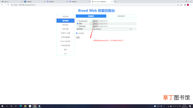The width and height of the screenshot is (193, 108).
Task: Switch to the 常规固件 tab
Action: [91, 16]
